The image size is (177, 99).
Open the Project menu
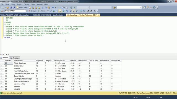pos(19,4)
